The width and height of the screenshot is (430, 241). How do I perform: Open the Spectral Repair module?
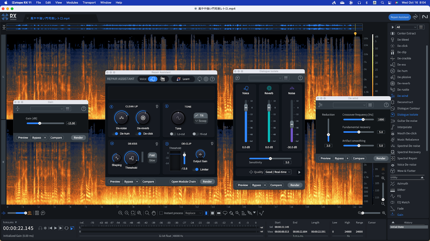(x=407, y=158)
